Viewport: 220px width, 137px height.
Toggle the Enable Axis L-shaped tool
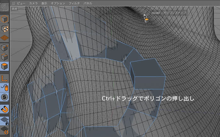click(x=5, y=78)
